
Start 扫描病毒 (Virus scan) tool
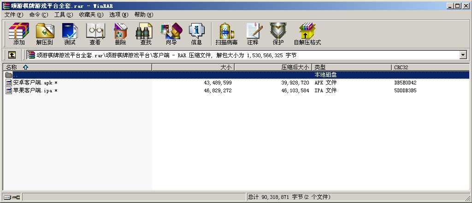click(226, 34)
